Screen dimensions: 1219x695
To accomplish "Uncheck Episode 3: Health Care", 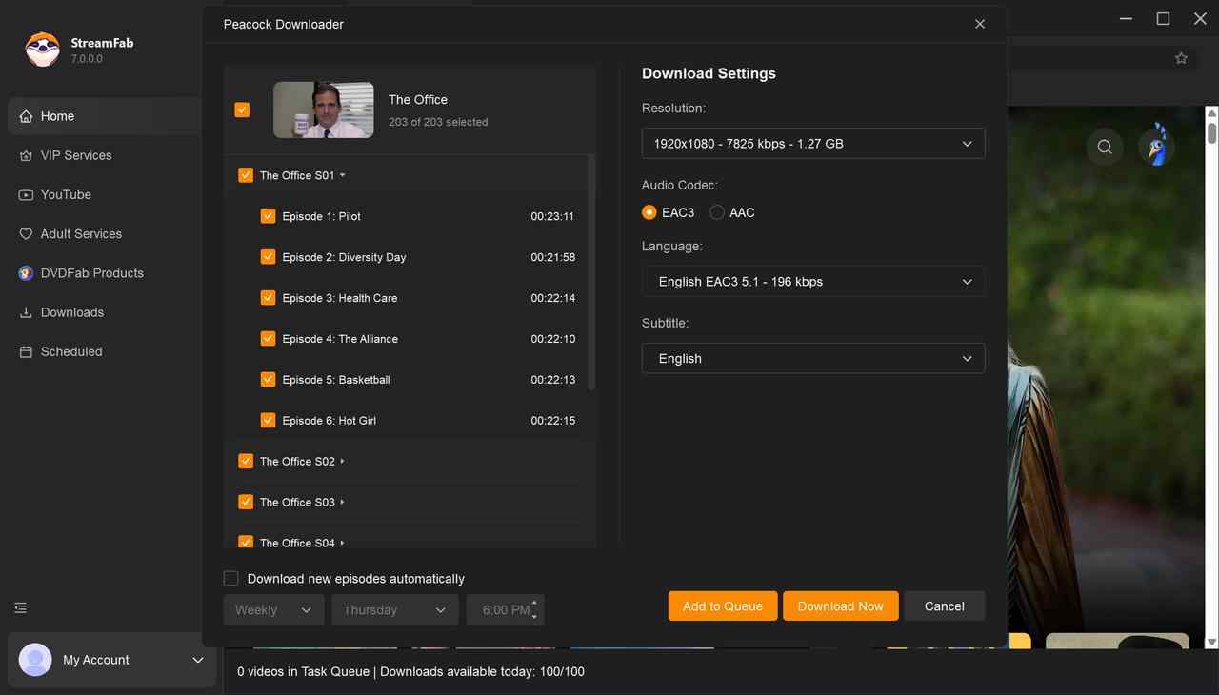I will [268, 297].
